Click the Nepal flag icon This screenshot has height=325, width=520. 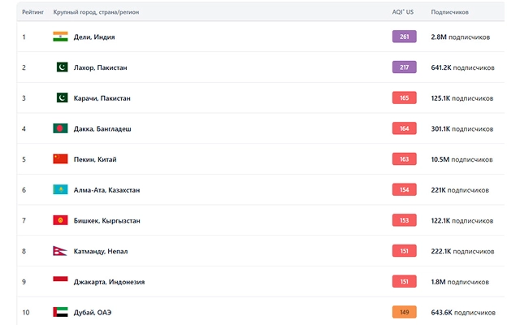pyautogui.click(x=60, y=251)
